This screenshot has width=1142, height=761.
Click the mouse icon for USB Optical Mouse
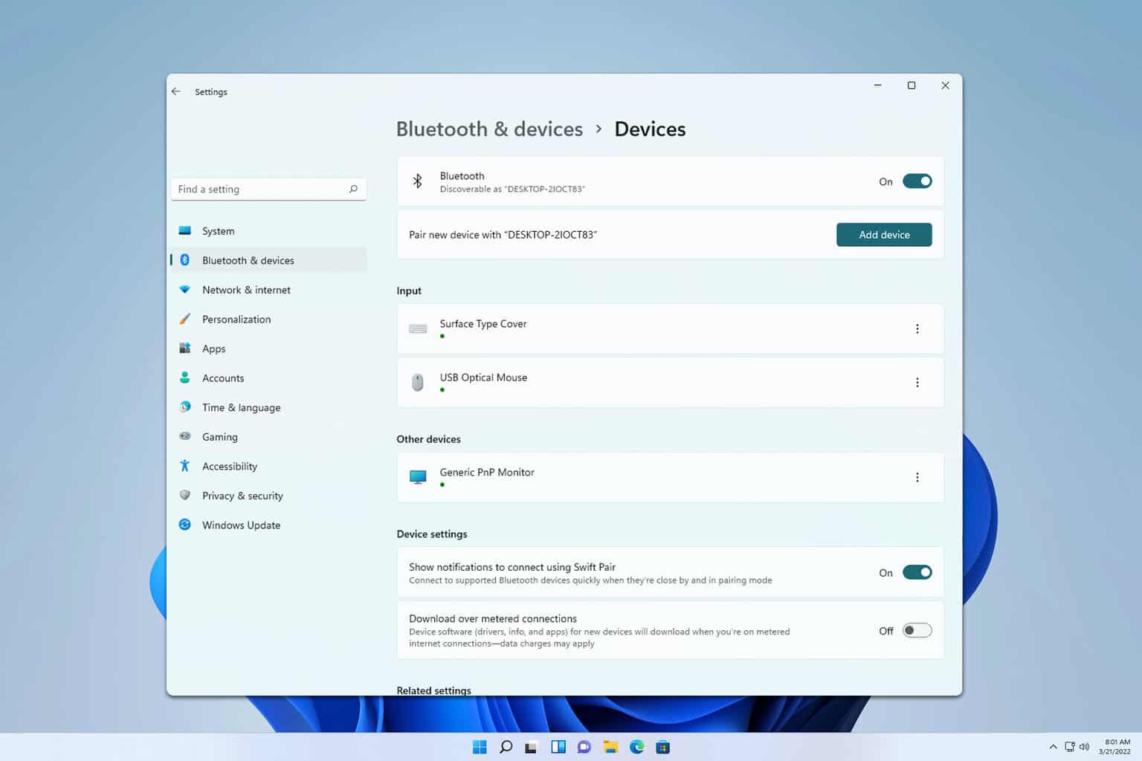(x=418, y=382)
